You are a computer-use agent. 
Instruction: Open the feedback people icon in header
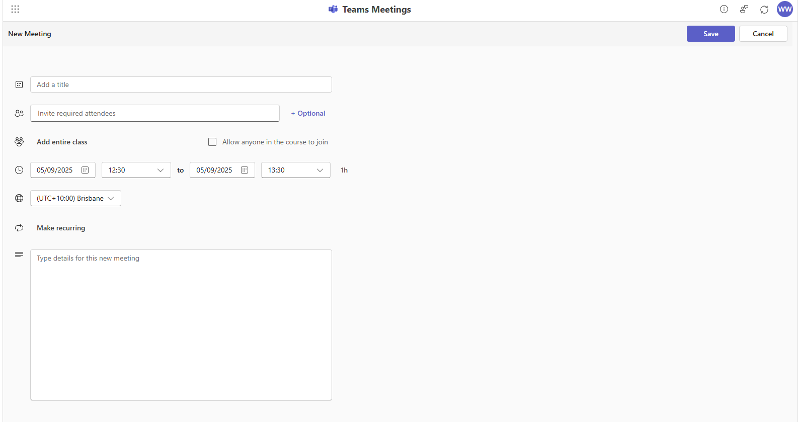[x=744, y=9]
